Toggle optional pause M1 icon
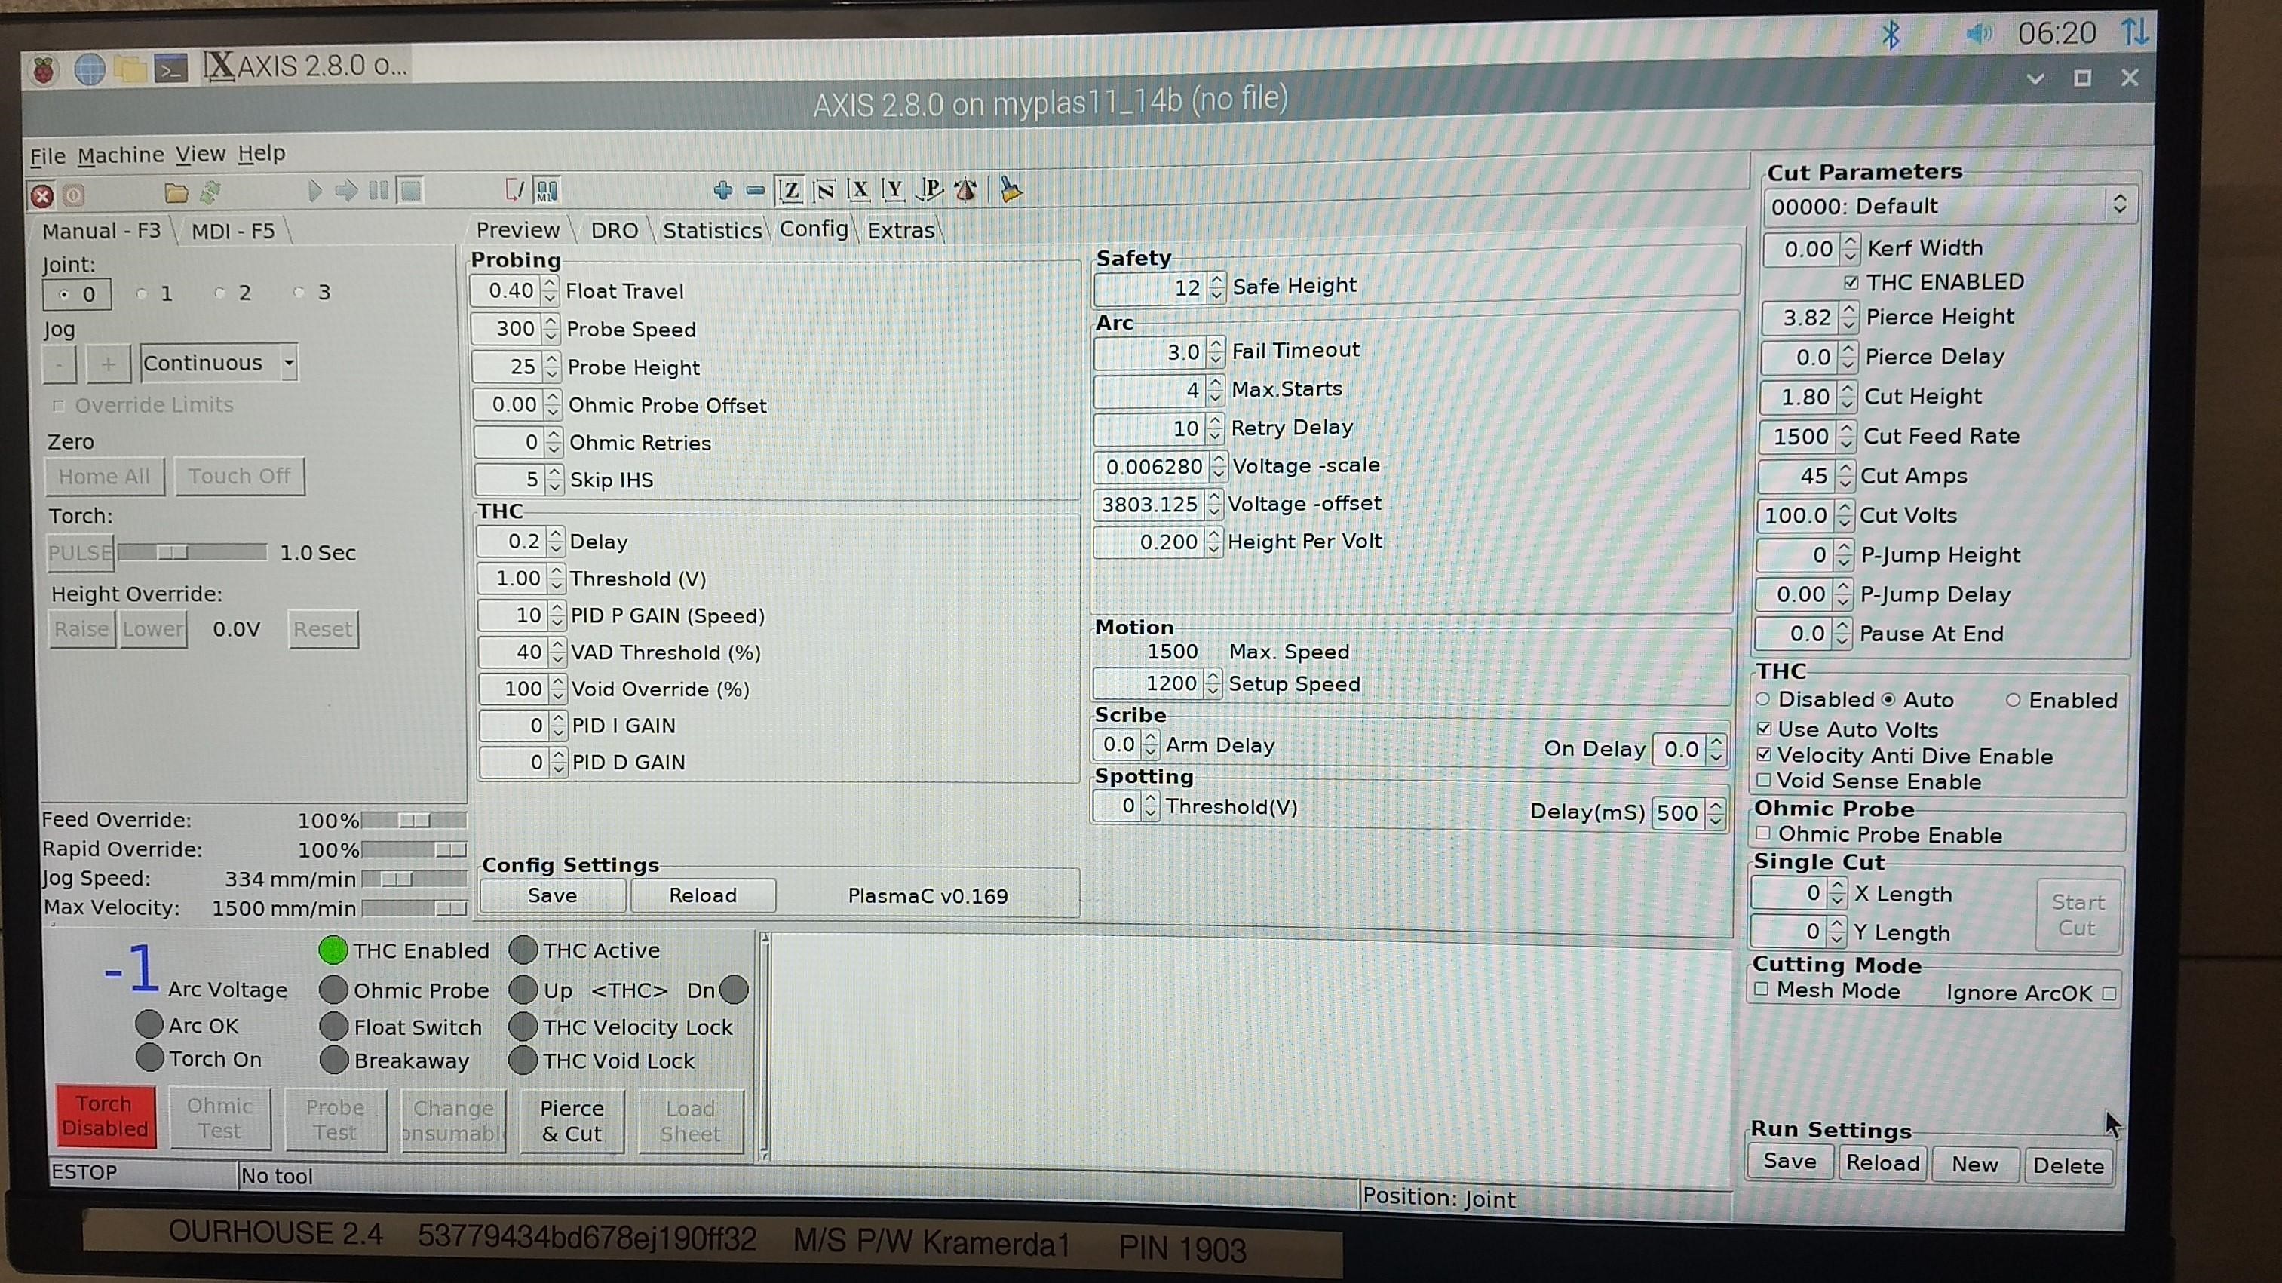2282x1283 pixels. [547, 189]
